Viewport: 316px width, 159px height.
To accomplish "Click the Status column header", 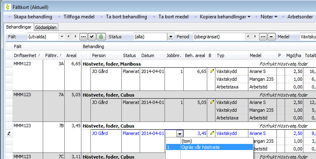I will coord(131,55).
